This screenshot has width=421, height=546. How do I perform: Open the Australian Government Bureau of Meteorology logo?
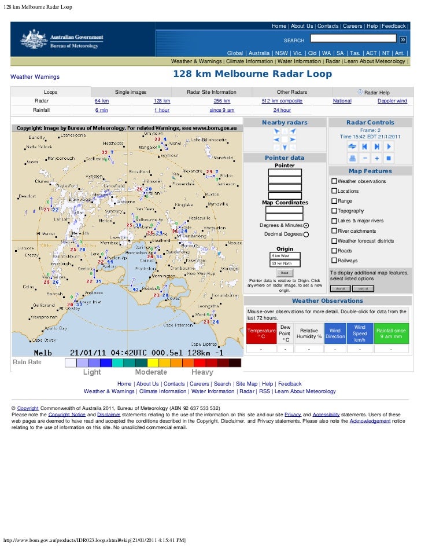pyautogui.click(x=62, y=40)
